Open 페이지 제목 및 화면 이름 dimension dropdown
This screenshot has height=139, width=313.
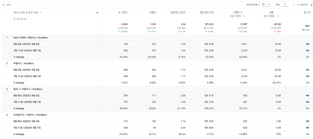pos(27,13)
